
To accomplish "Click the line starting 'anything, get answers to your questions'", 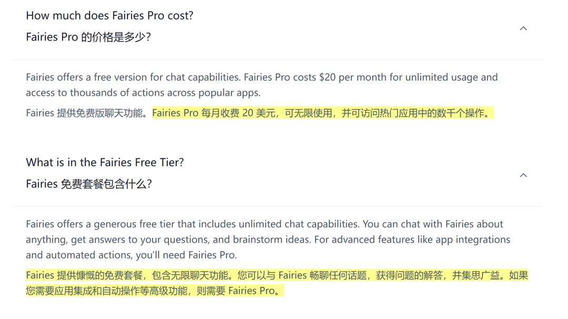I will coord(268,240).
